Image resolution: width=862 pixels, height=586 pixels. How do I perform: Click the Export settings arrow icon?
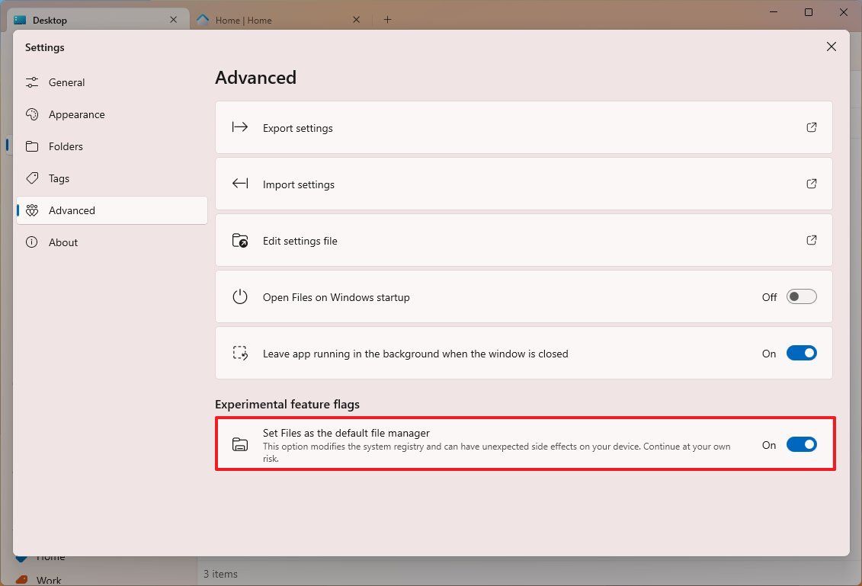239,127
